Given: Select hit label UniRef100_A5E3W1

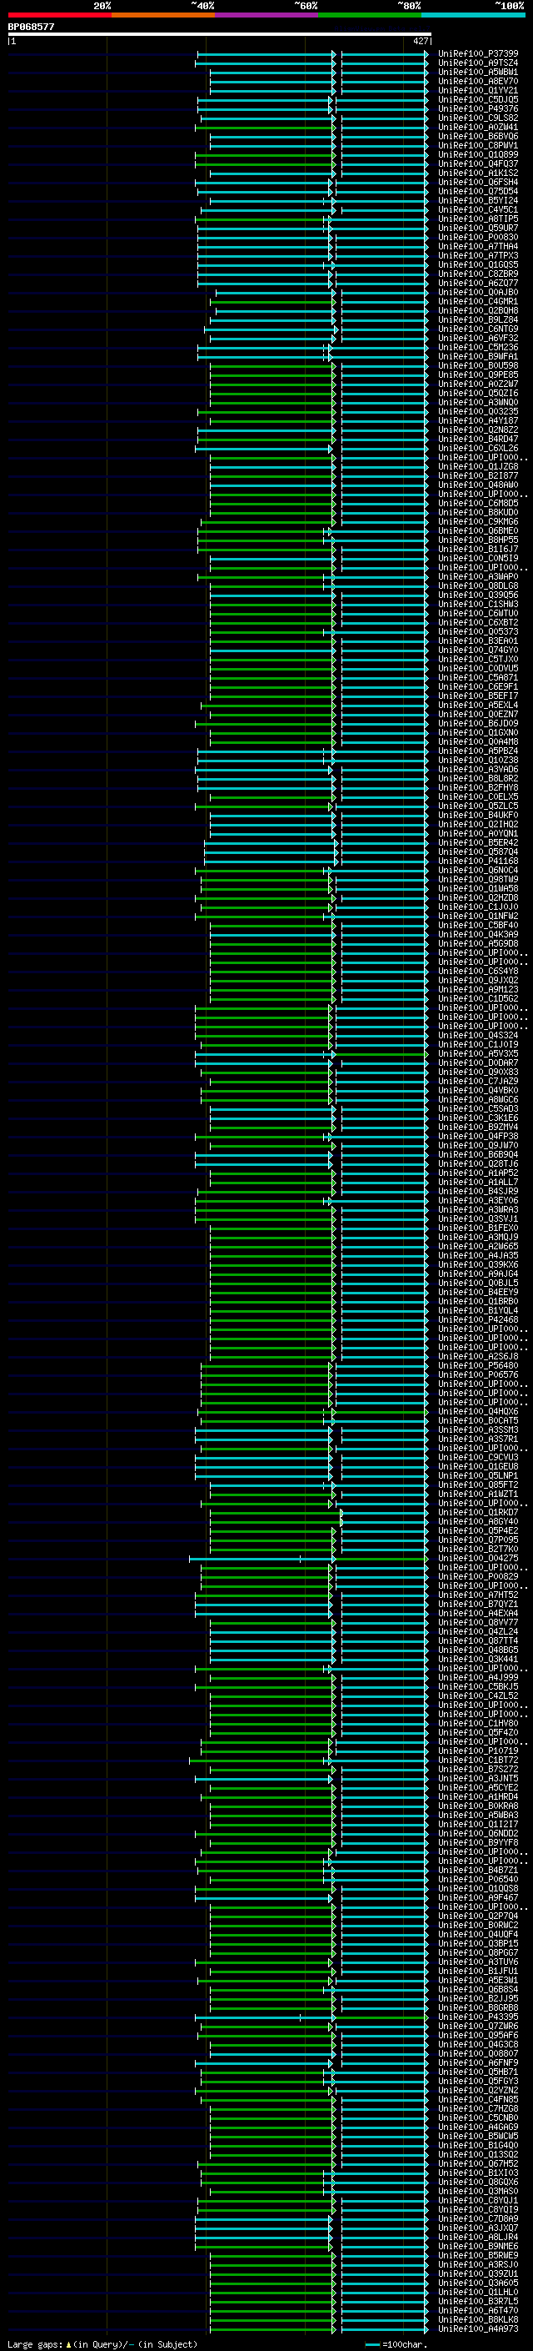Looking at the screenshot, I should coord(478,1982).
